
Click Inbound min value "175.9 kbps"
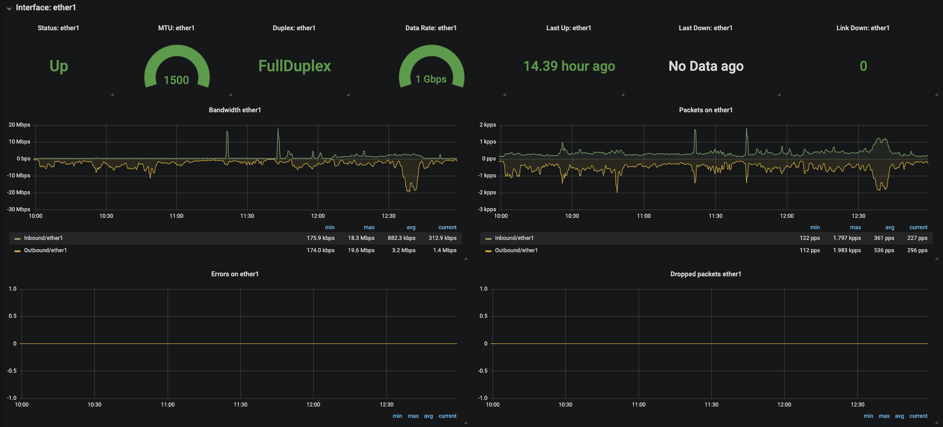(x=321, y=238)
